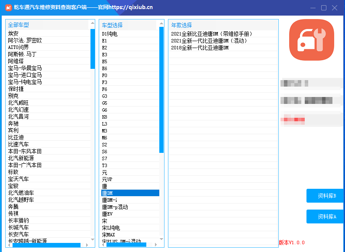Click the 年款选择 column header

pyautogui.click(x=223, y=25)
